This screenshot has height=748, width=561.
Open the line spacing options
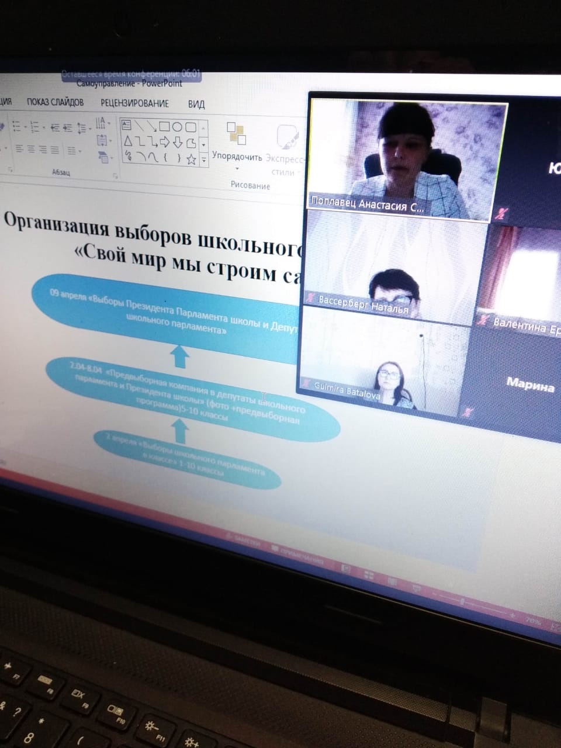click(x=83, y=127)
